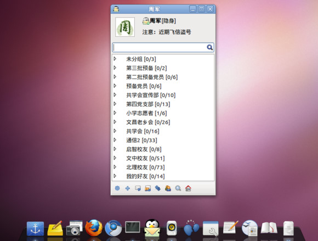318x241 pixels.
Task: Open the contacts people icon
Action: tap(168, 188)
